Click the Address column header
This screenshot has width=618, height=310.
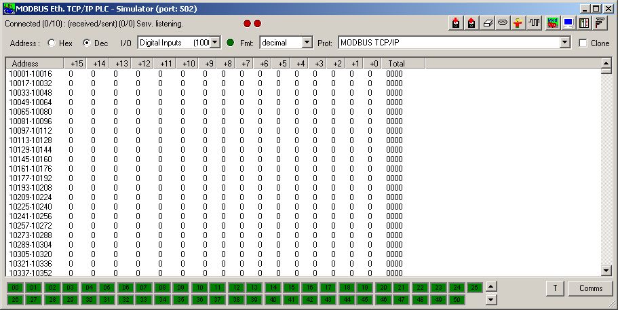(34, 63)
